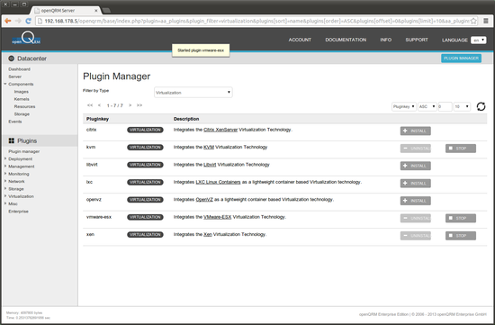Go to Dashboard in sidebar

[x=19, y=69]
